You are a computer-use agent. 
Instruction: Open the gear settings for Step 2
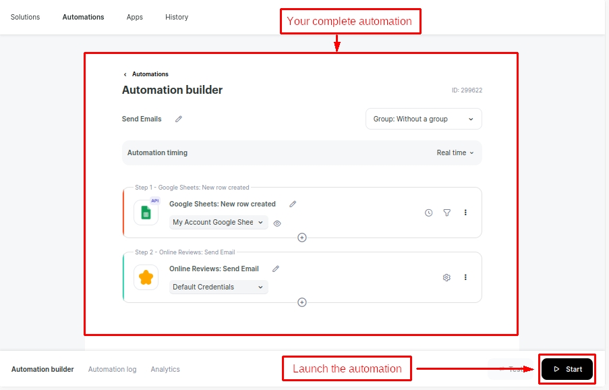[x=446, y=277]
